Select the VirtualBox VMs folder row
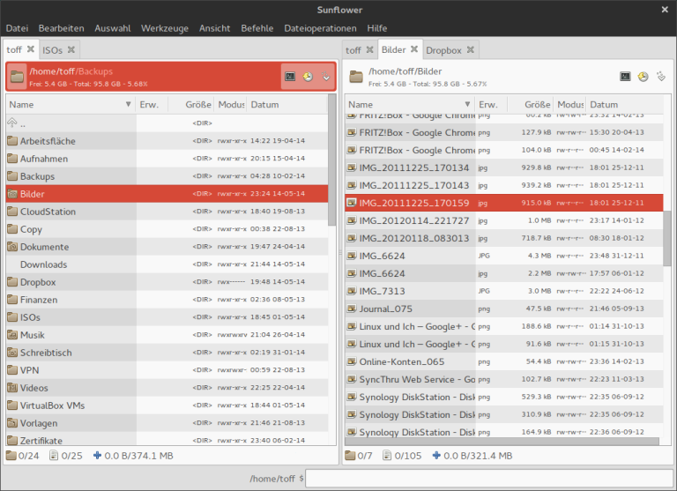 click(167, 405)
